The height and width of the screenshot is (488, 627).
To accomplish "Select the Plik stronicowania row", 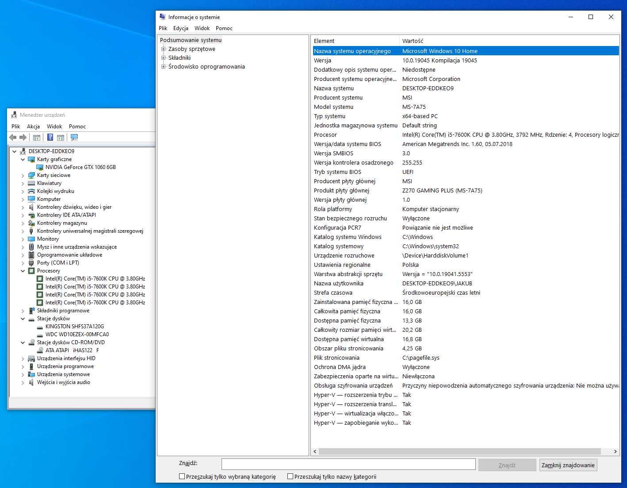I will 466,358.
